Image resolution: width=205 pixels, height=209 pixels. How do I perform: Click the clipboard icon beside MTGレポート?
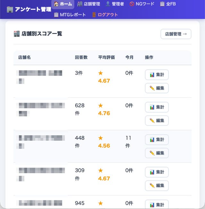(x=56, y=15)
